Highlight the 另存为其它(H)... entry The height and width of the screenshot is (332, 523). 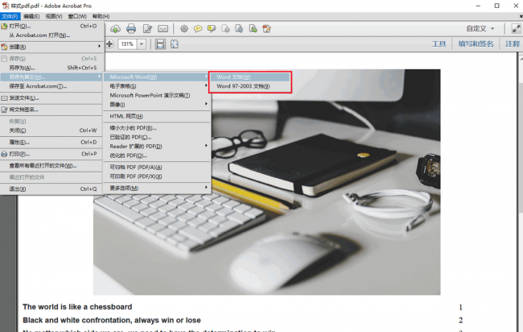[x=51, y=77]
